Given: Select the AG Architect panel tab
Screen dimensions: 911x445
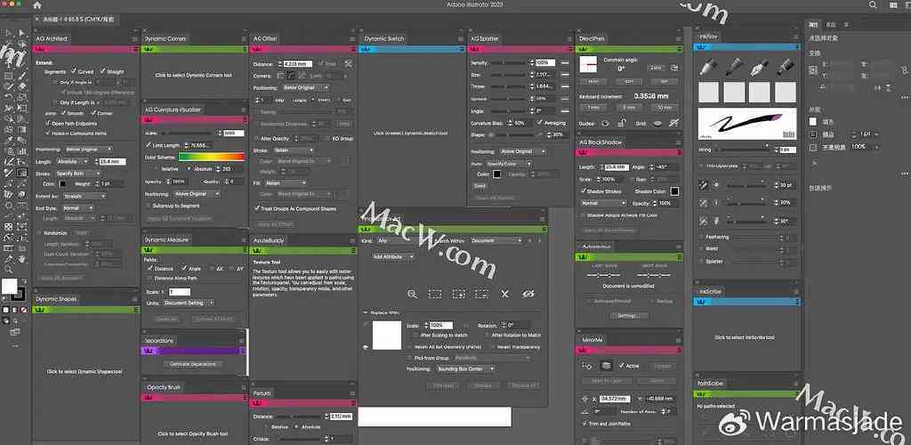Looking at the screenshot, I should point(52,39).
